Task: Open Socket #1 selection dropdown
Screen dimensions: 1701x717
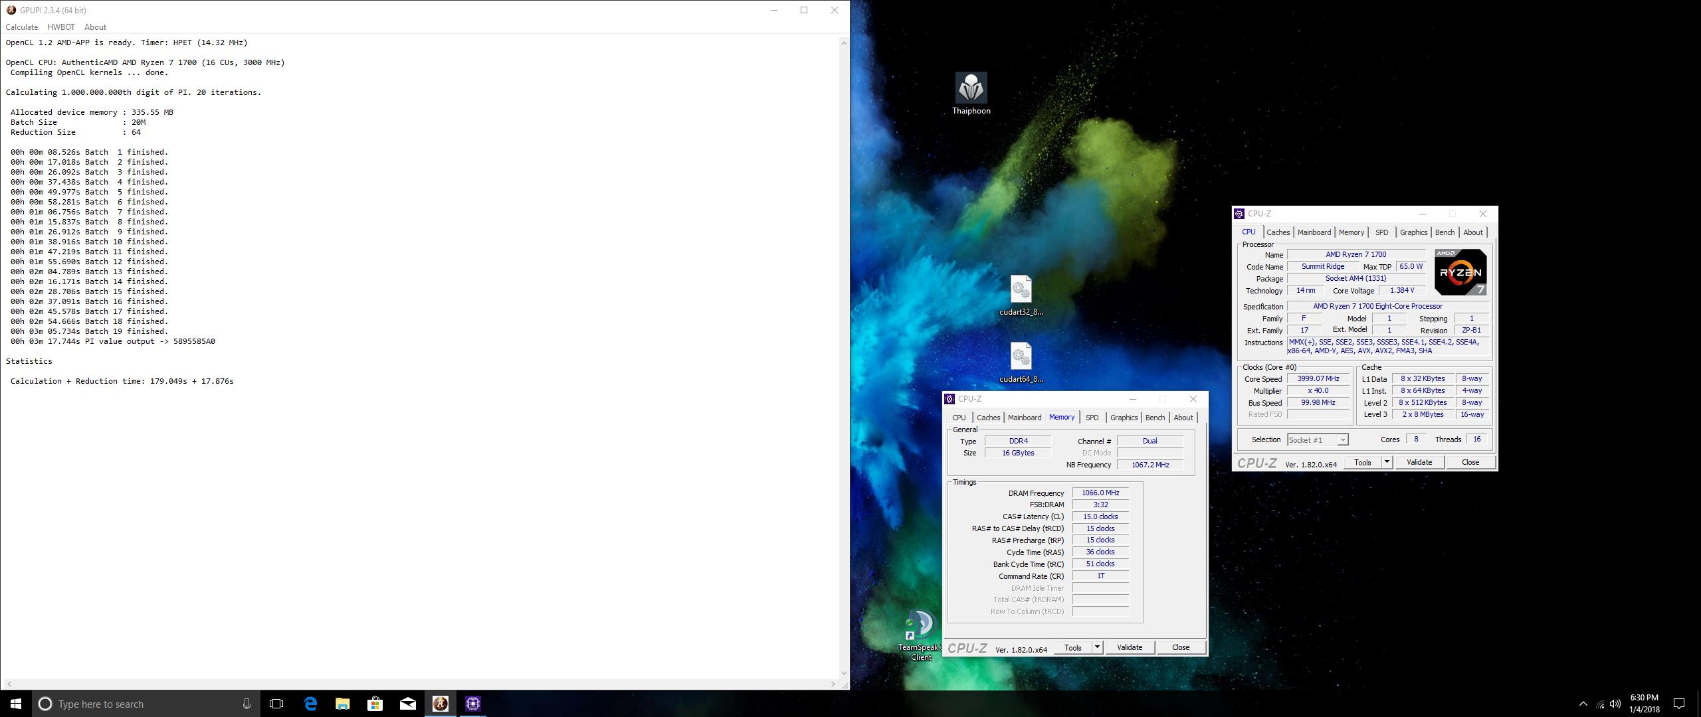Action: coord(1318,439)
